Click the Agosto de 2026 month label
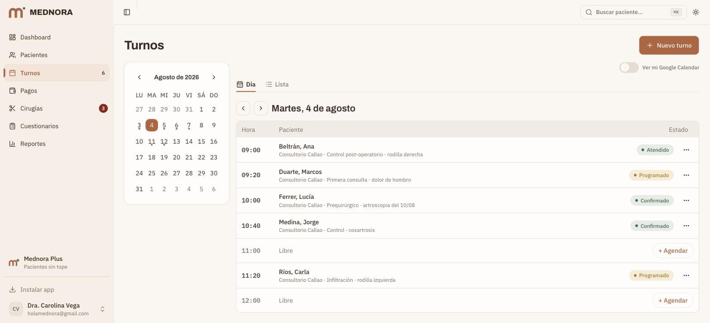 176,77
